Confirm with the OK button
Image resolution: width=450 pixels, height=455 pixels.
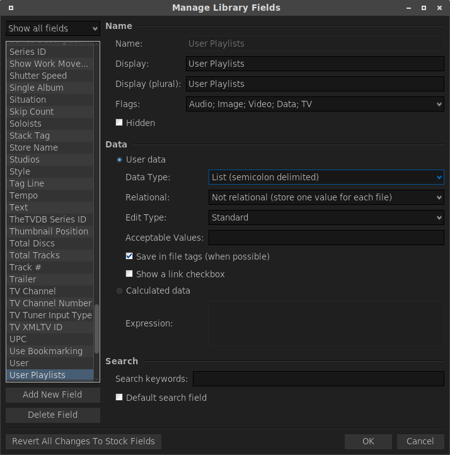(368, 441)
